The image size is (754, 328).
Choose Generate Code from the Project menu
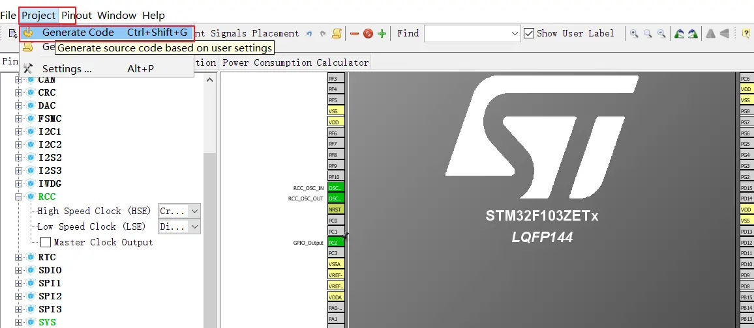click(x=107, y=33)
